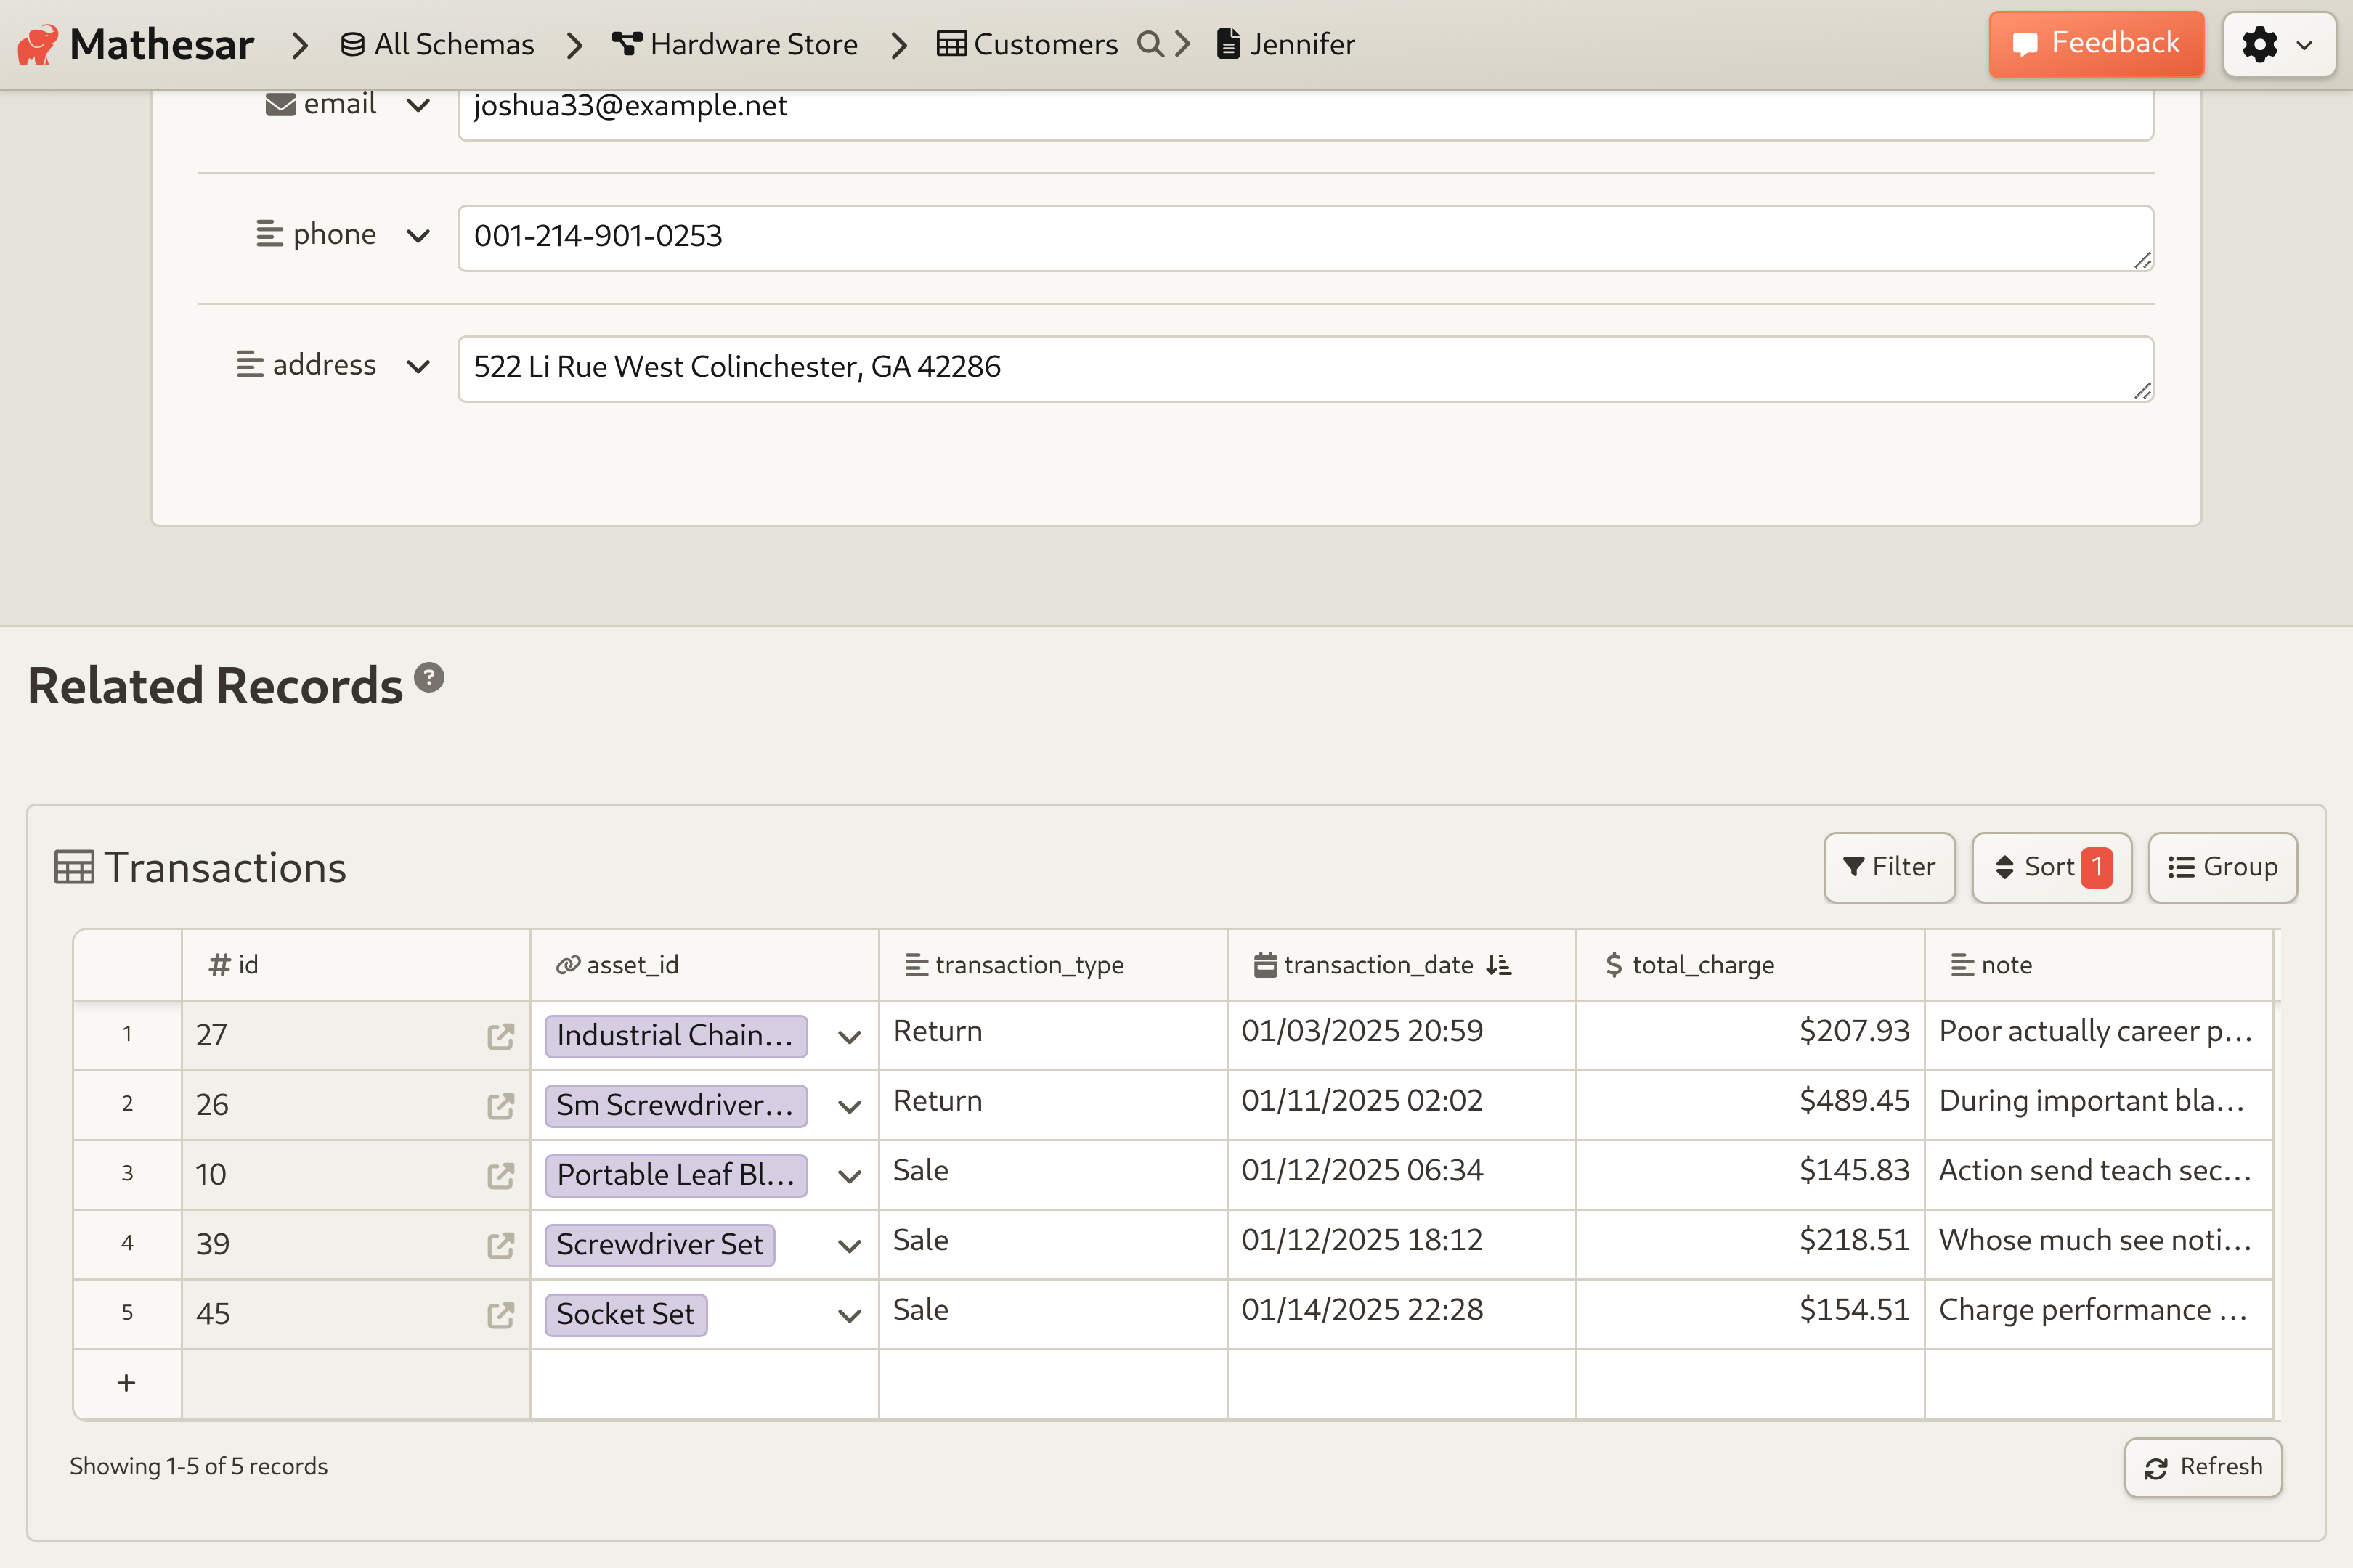Select the date cell 01/03/2025 20:59
Viewport: 2353px width, 1568px height.
point(1401,1036)
